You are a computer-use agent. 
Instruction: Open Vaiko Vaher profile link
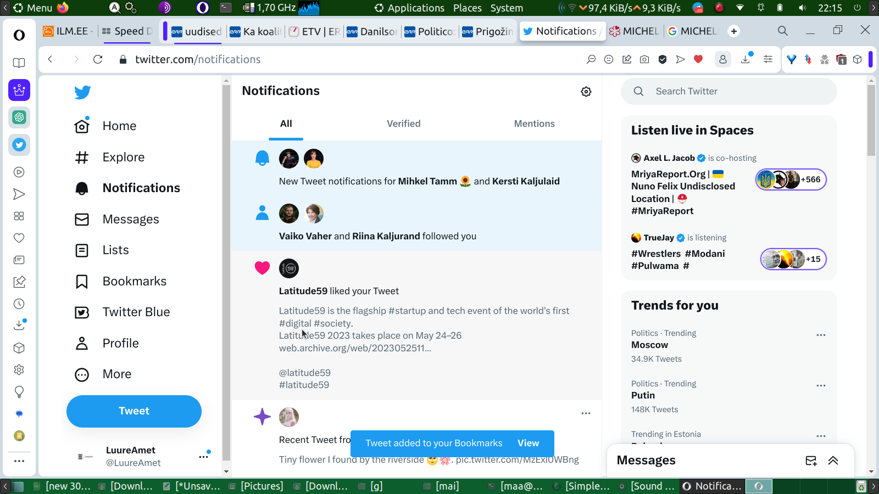[x=305, y=236]
